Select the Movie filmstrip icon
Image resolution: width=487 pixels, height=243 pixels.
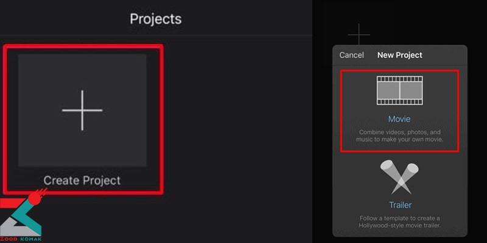click(x=399, y=91)
